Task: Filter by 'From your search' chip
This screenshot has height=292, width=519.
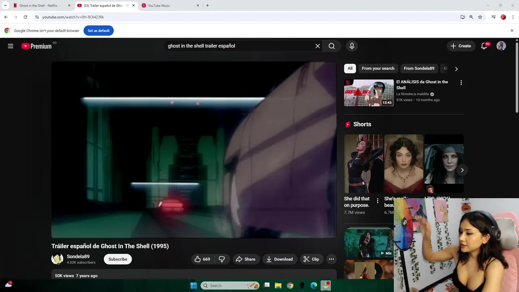Action: 378,69
